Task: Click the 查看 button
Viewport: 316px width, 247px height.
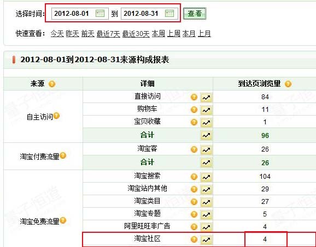Action: coord(195,14)
